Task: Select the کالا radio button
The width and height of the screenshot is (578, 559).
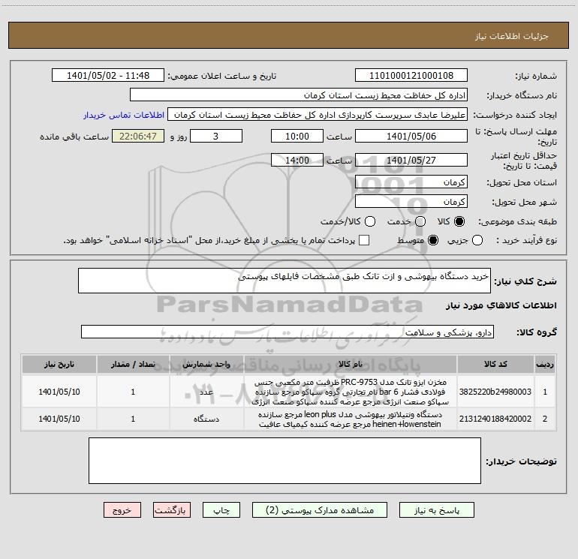Action: point(459,221)
